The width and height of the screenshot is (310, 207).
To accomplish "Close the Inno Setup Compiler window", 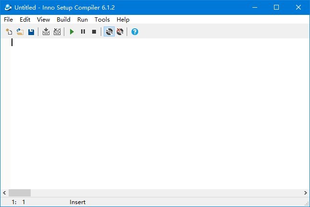I will point(298,8).
